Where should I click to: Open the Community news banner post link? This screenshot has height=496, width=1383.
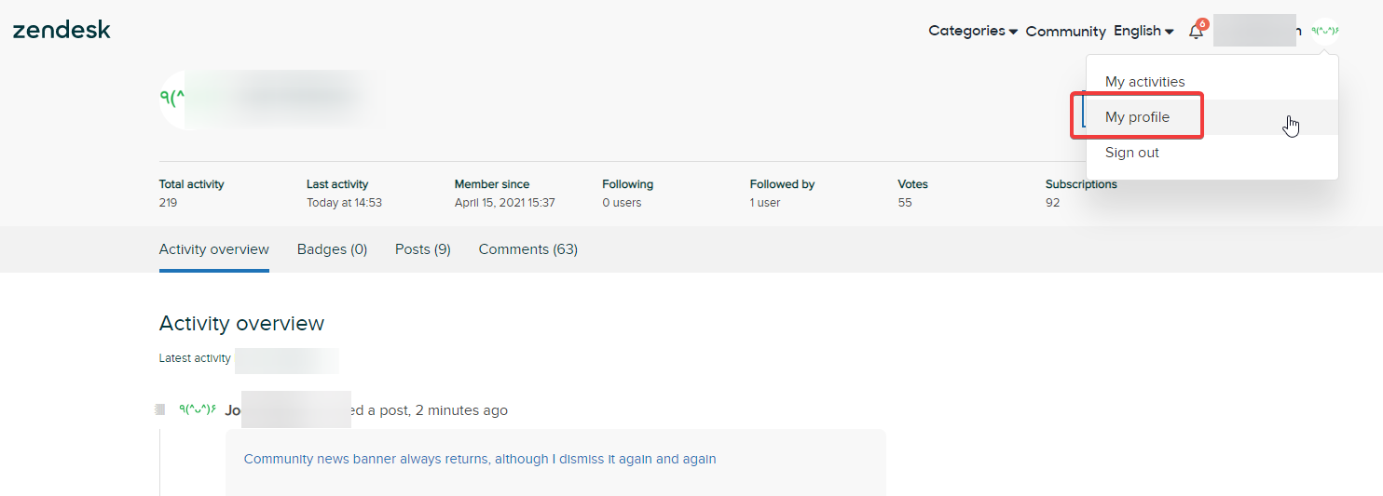[x=479, y=459]
